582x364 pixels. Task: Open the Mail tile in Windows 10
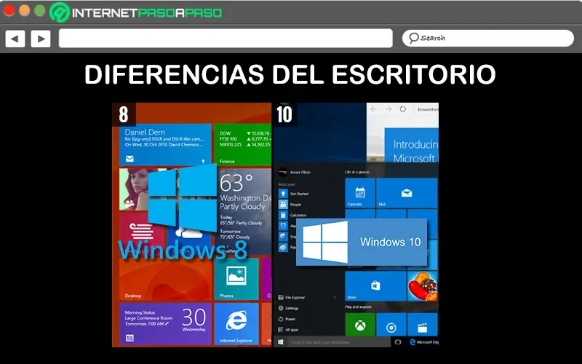[x=407, y=193]
